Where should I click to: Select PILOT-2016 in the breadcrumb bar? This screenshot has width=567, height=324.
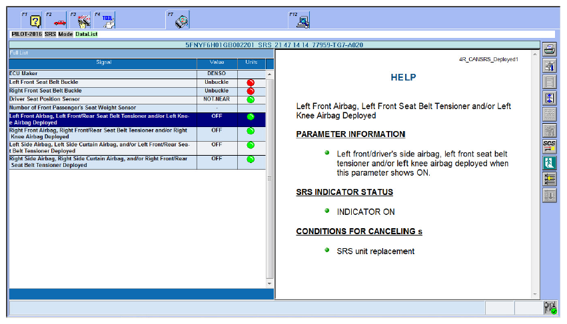27,34
